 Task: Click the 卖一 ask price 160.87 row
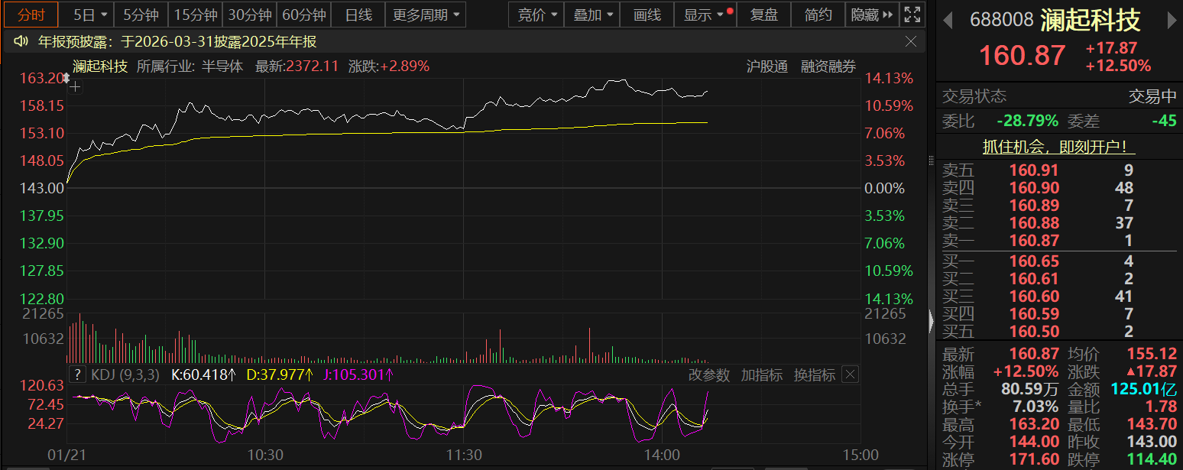pyautogui.click(x=1058, y=241)
